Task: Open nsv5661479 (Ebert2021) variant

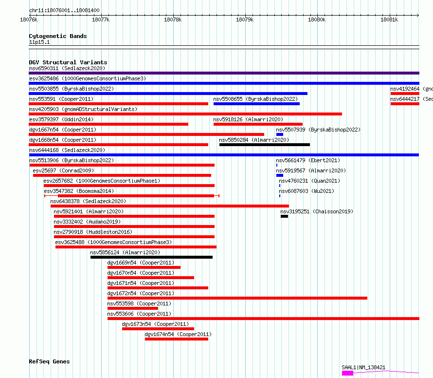Action: pyautogui.click(x=308, y=160)
